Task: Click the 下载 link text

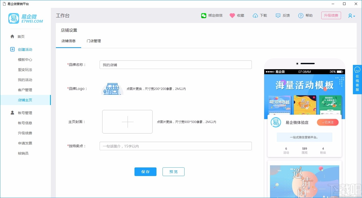Action: [263, 16]
